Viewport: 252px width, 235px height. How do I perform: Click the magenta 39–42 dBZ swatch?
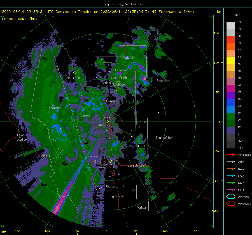(x=231, y=88)
